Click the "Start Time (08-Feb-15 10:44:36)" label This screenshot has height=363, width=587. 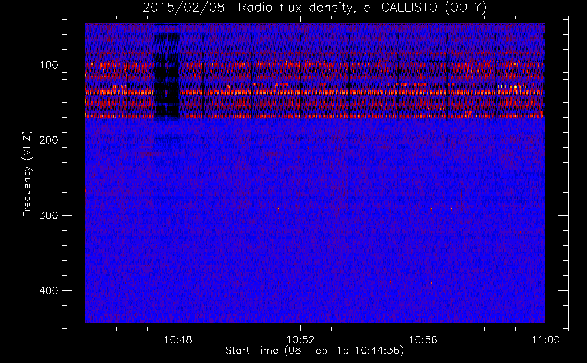click(315, 351)
